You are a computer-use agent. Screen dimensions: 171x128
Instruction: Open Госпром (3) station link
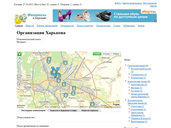coord(137,91)
